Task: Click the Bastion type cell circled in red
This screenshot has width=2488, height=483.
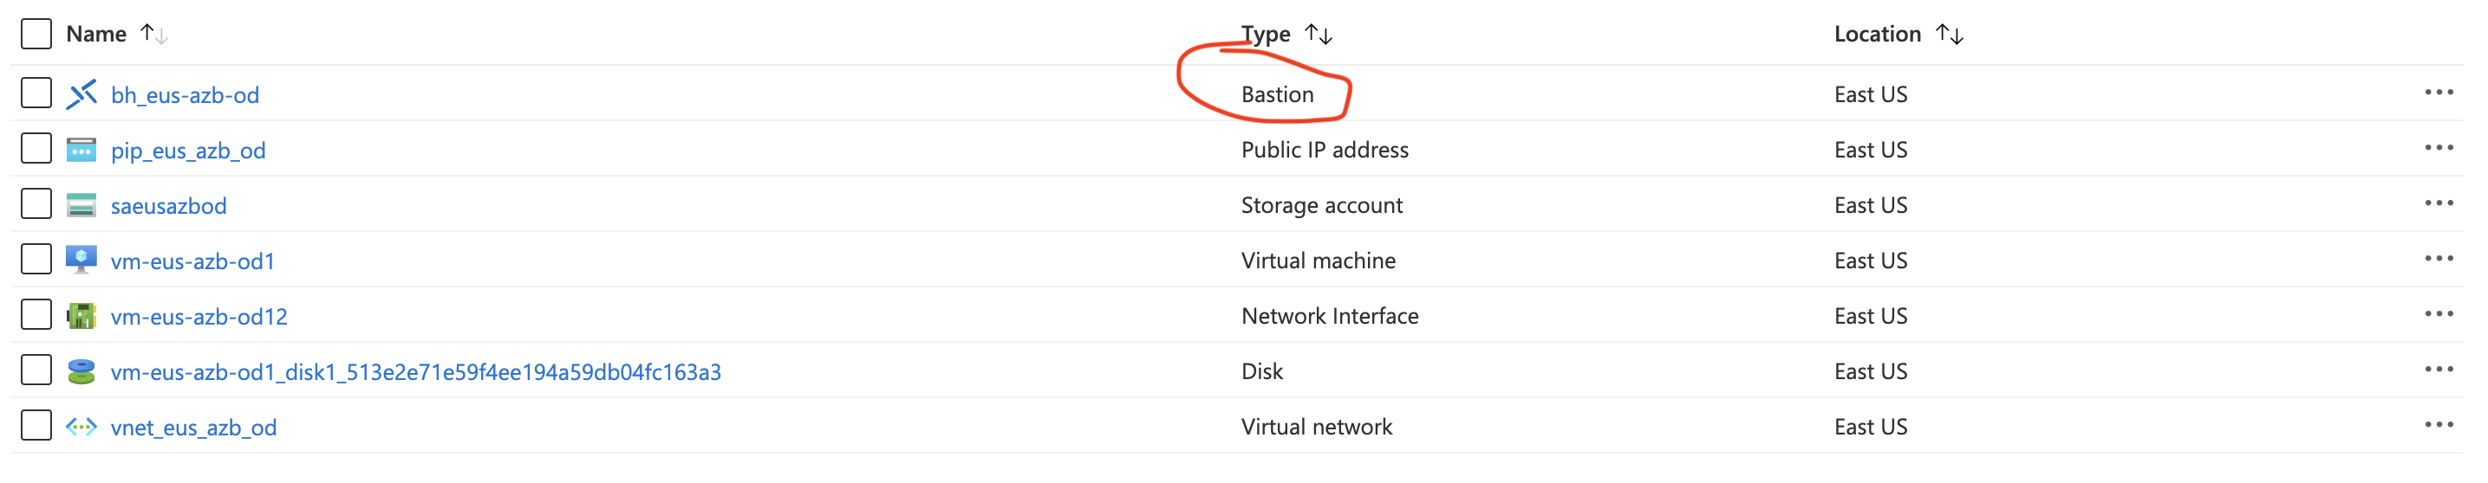Action: point(1277,94)
